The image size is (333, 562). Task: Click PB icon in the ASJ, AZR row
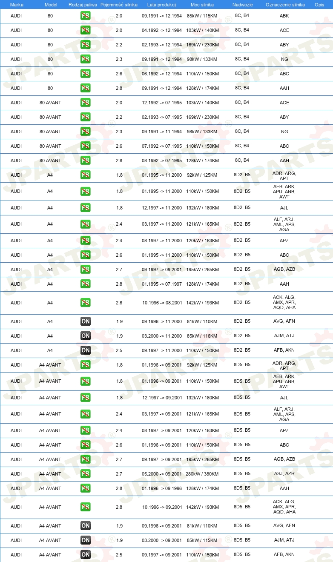click(x=86, y=474)
